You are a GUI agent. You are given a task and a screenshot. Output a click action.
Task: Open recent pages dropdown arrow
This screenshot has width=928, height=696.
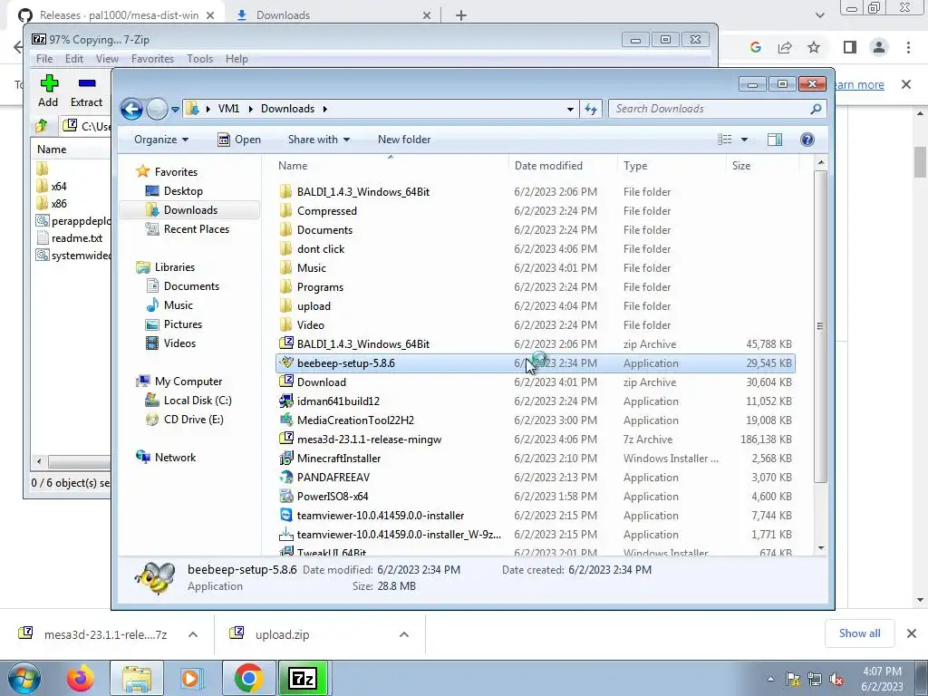(x=175, y=110)
